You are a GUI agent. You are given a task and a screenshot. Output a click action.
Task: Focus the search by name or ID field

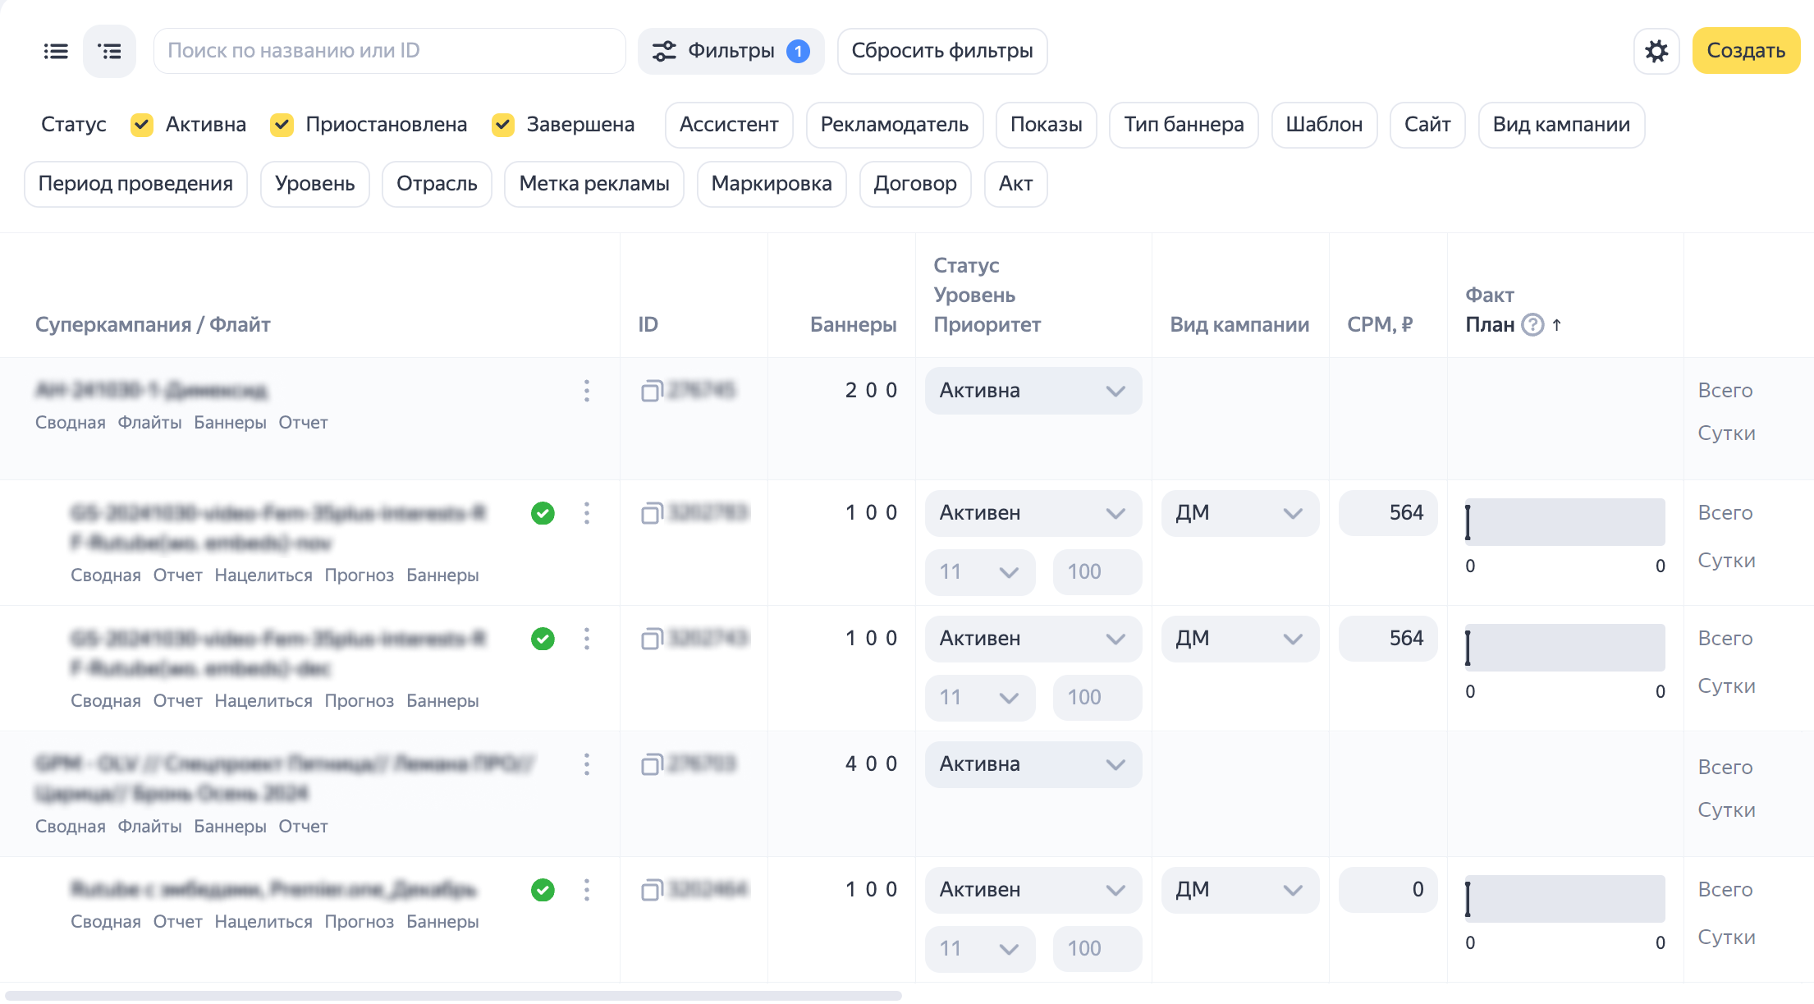pos(389,51)
